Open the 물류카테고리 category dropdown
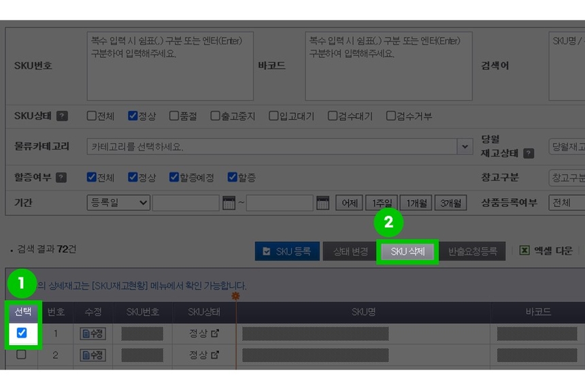Screen dimensions: 585x390 (280, 146)
